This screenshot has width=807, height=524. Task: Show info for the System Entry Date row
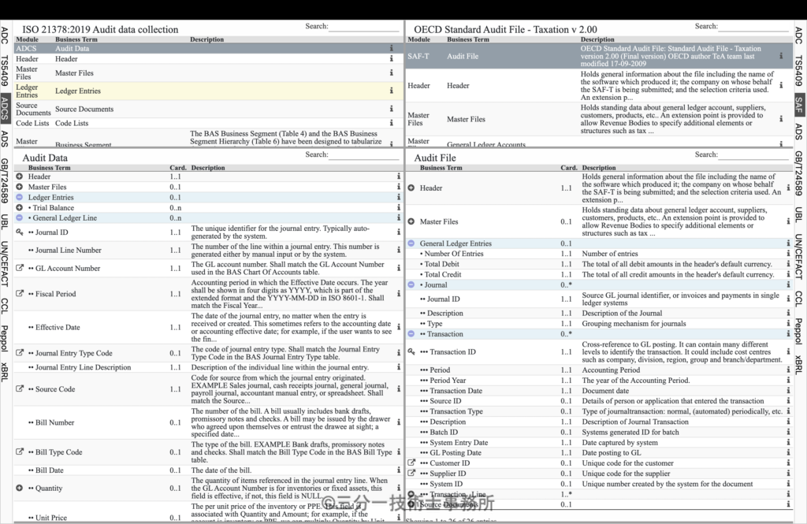(x=788, y=442)
